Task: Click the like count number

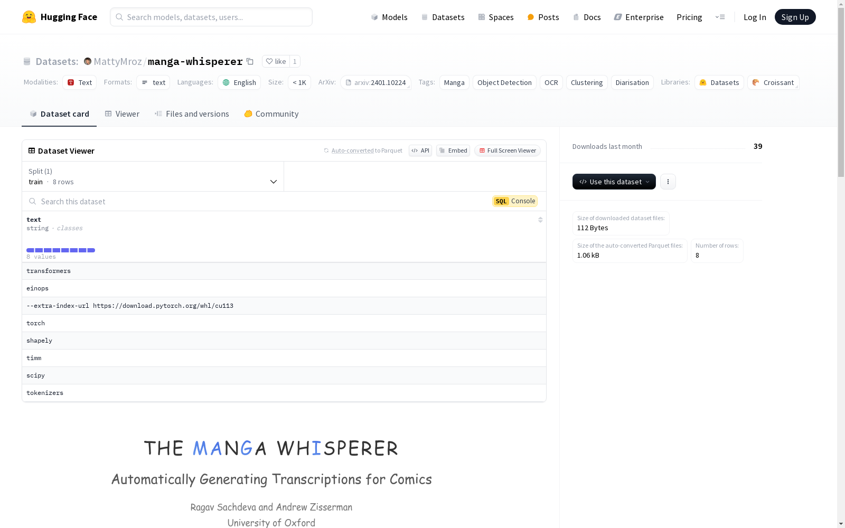Action: (x=295, y=61)
